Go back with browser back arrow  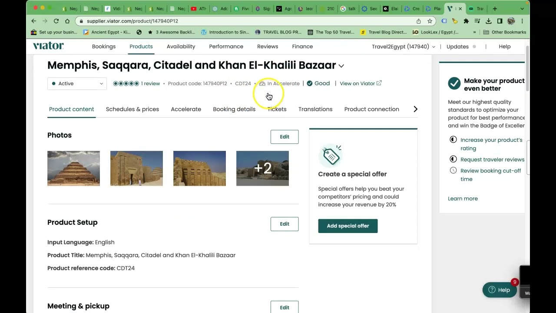pos(34,21)
